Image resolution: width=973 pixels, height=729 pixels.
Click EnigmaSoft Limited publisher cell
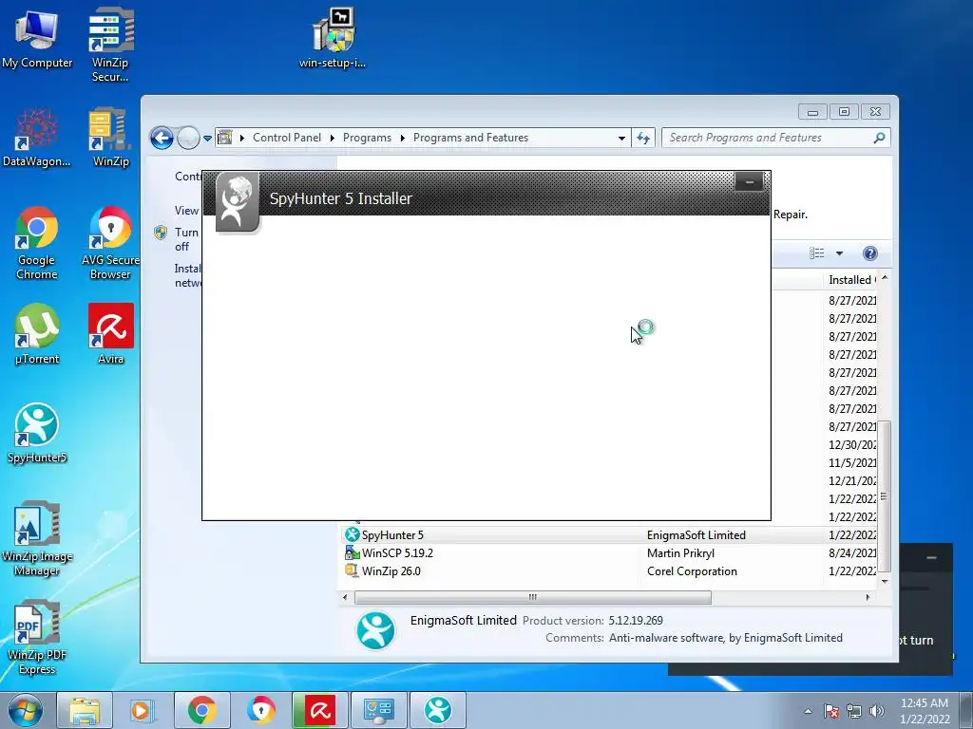pos(696,534)
